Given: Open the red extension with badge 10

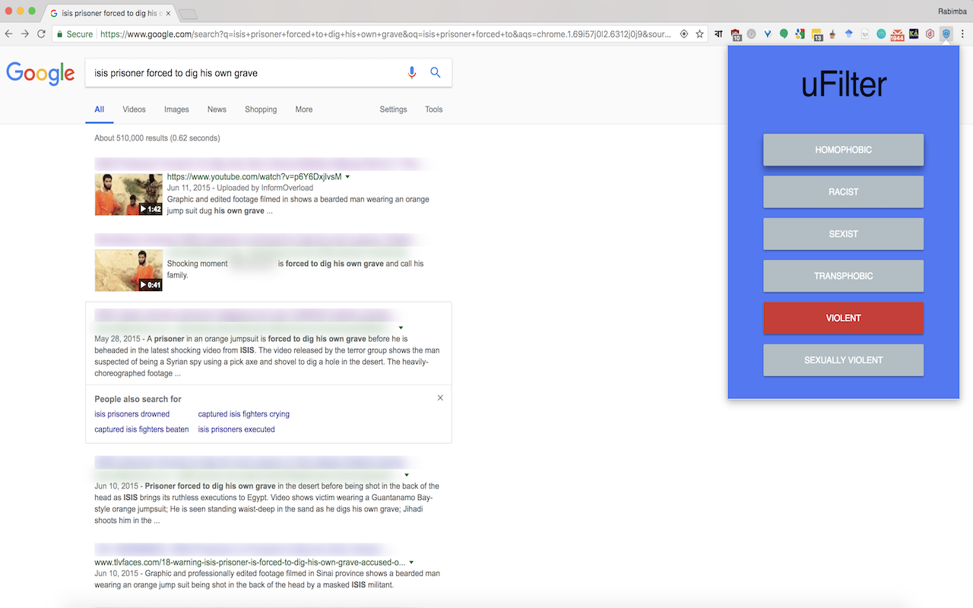Looking at the screenshot, I should point(736,34).
